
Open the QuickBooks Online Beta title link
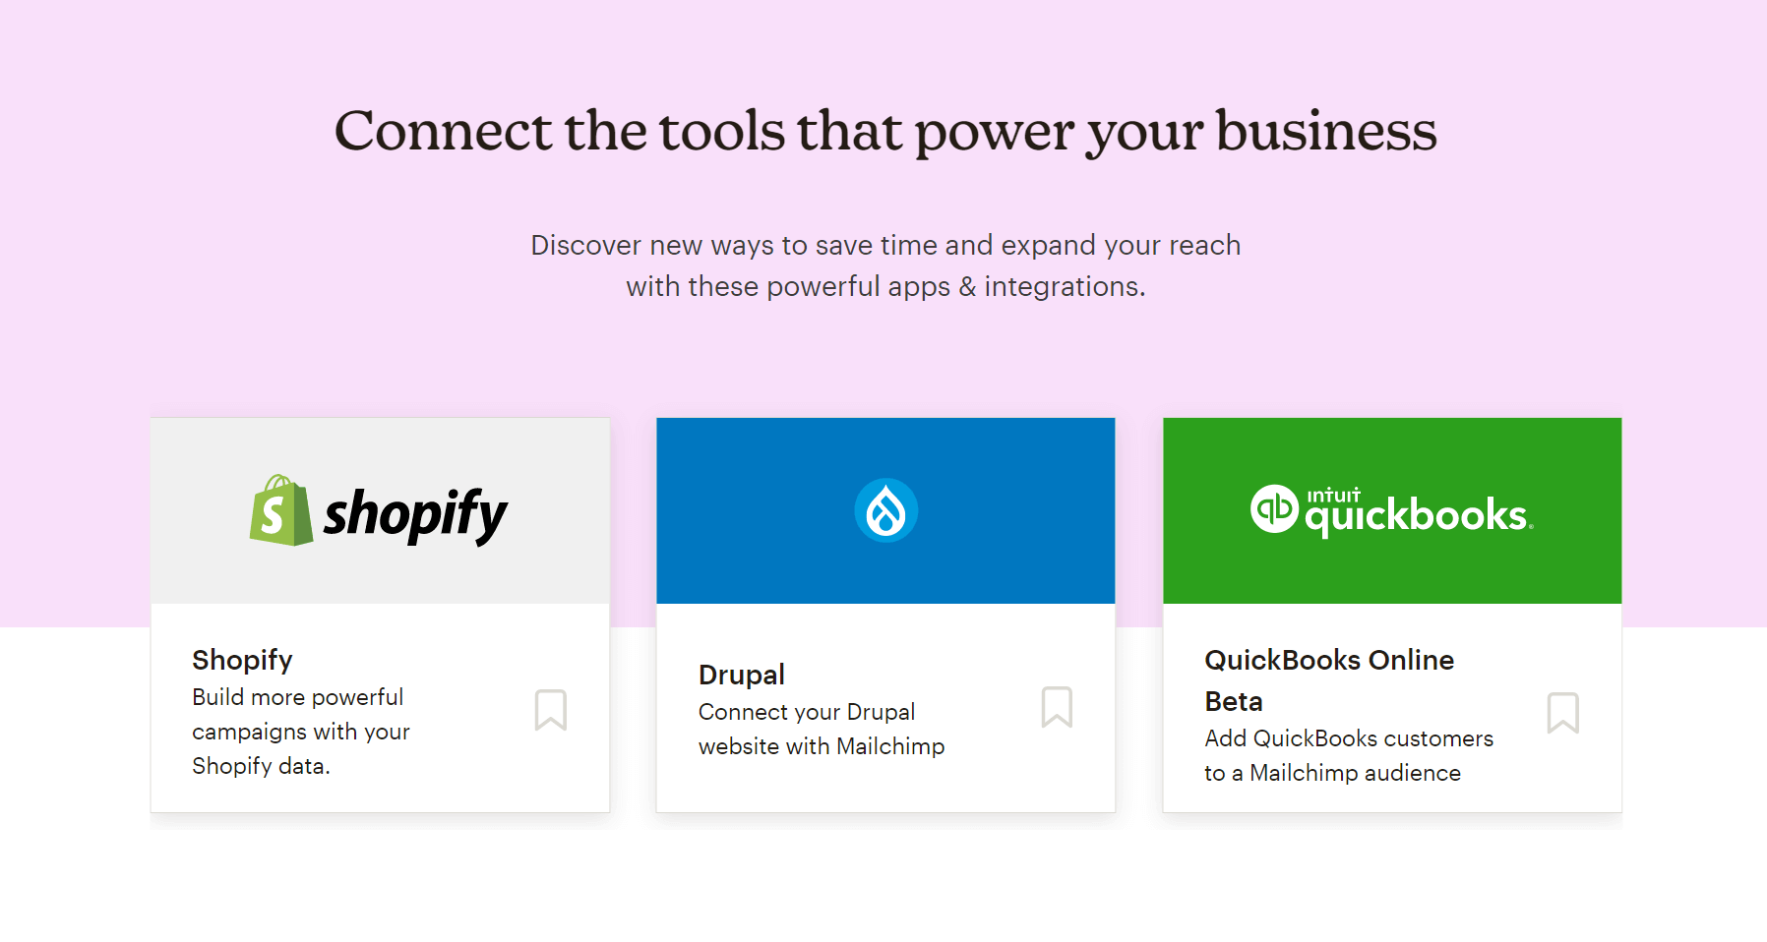pyautogui.click(x=1329, y=680)
